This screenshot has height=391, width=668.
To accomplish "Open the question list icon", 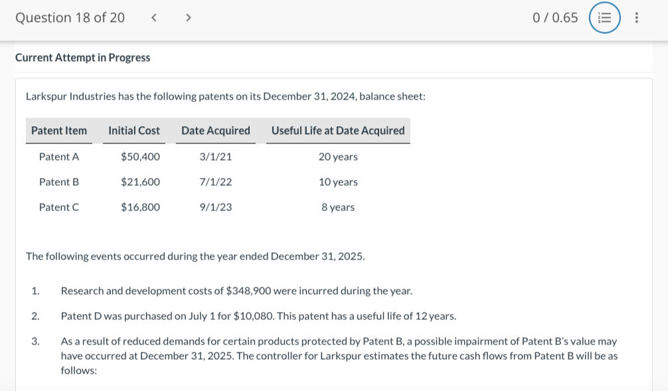I will pos(604,17).
